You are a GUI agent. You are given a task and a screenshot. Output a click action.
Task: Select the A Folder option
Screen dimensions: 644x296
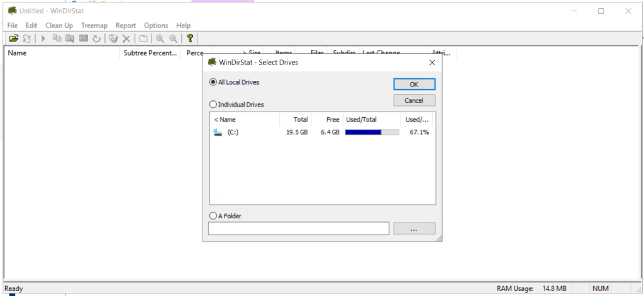[225, 216]
